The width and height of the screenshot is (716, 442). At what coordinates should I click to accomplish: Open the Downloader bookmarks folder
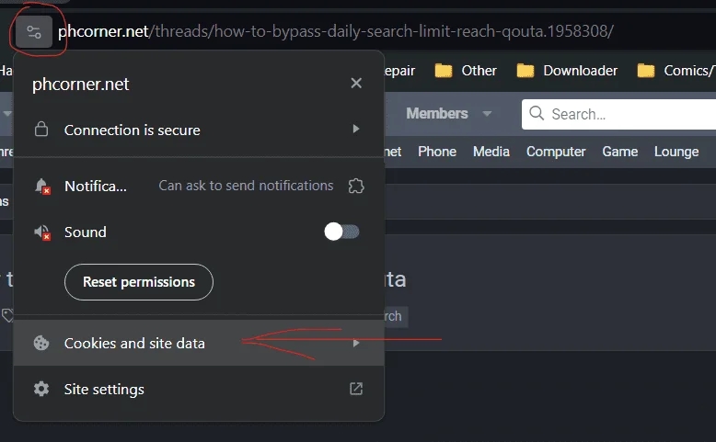pos(567,71)
